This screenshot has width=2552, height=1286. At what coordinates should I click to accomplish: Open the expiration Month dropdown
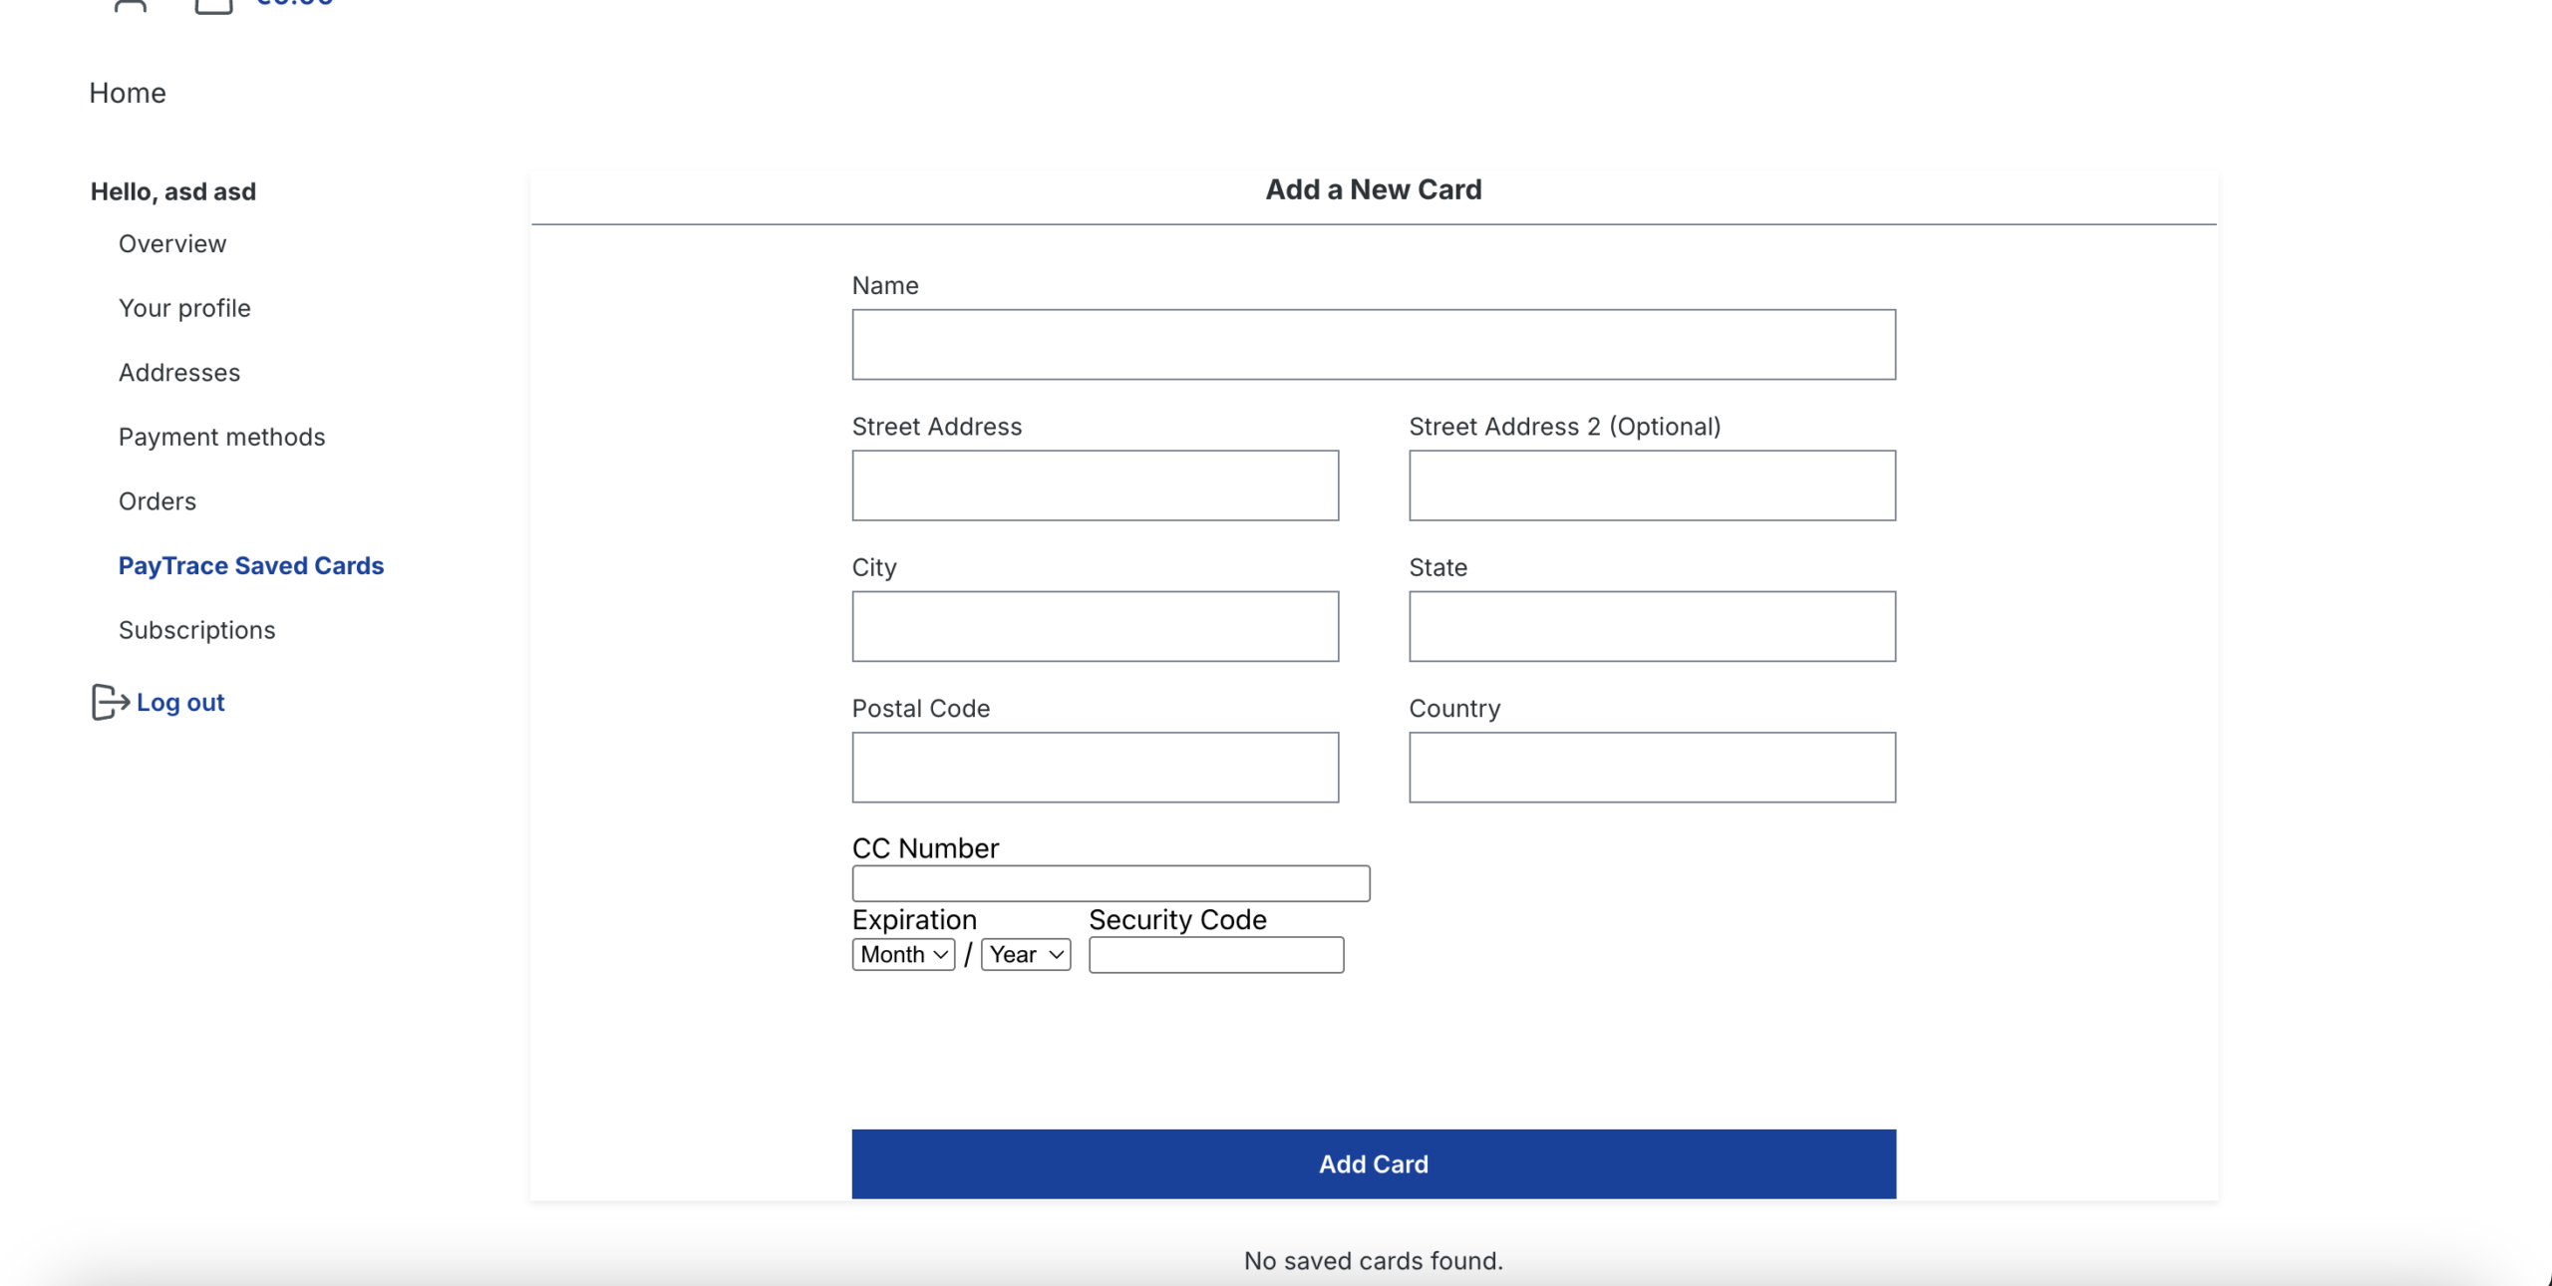tap(903, 954)
